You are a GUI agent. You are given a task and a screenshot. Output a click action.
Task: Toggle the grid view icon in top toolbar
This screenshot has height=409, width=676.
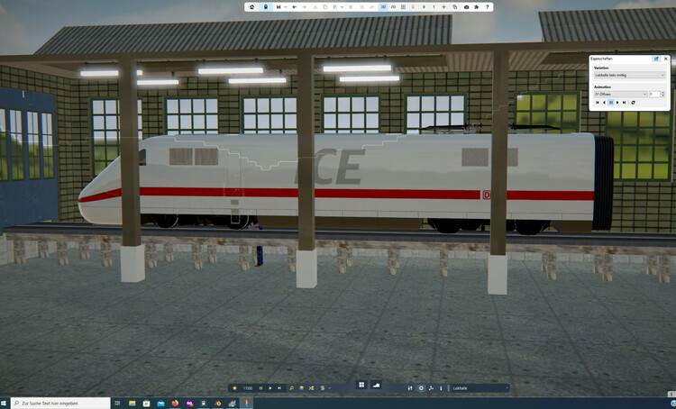(403, 7)
